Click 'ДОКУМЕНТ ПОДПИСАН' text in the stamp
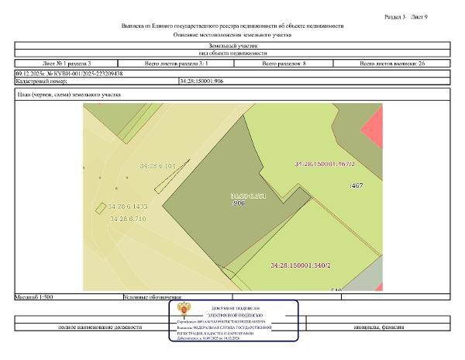The height and width of the screenshot is (360, 465). [236, 308]
